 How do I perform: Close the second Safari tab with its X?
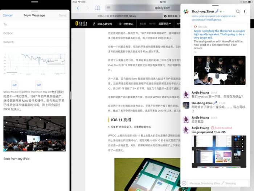[x=165, y=16]
